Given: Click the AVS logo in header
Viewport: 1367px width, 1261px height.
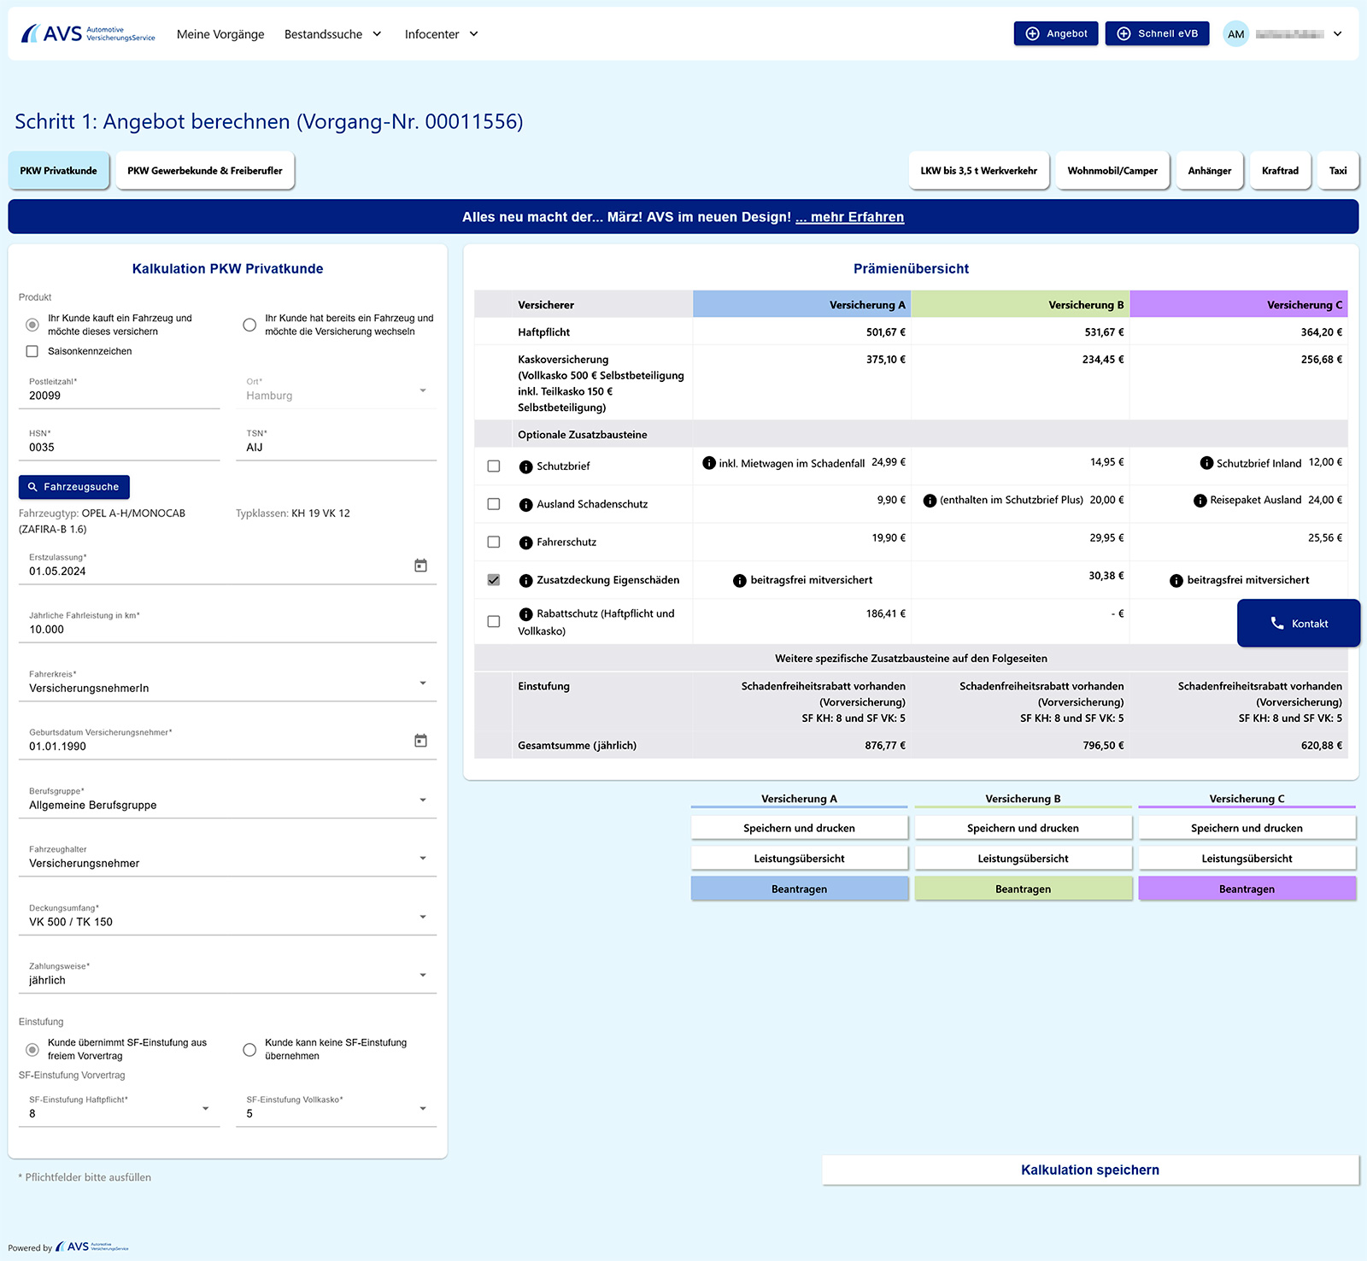Looking at the screenshot, I should click(x=88, y=33).
